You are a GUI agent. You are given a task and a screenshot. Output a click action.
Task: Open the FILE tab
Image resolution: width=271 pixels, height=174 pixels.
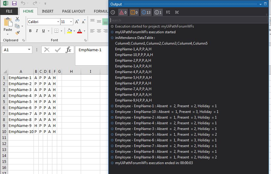(9, 11)
